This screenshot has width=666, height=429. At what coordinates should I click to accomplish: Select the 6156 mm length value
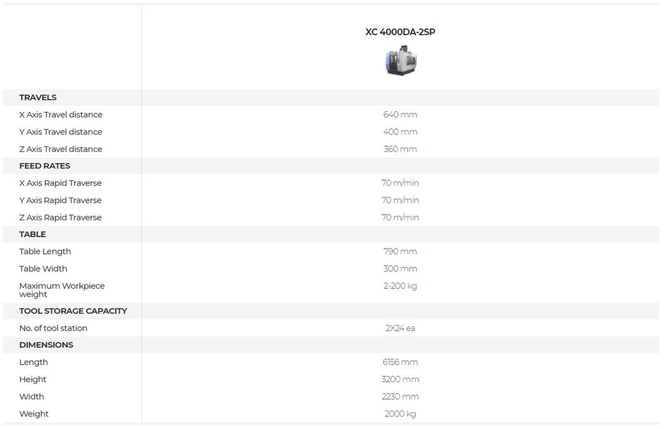400,362
